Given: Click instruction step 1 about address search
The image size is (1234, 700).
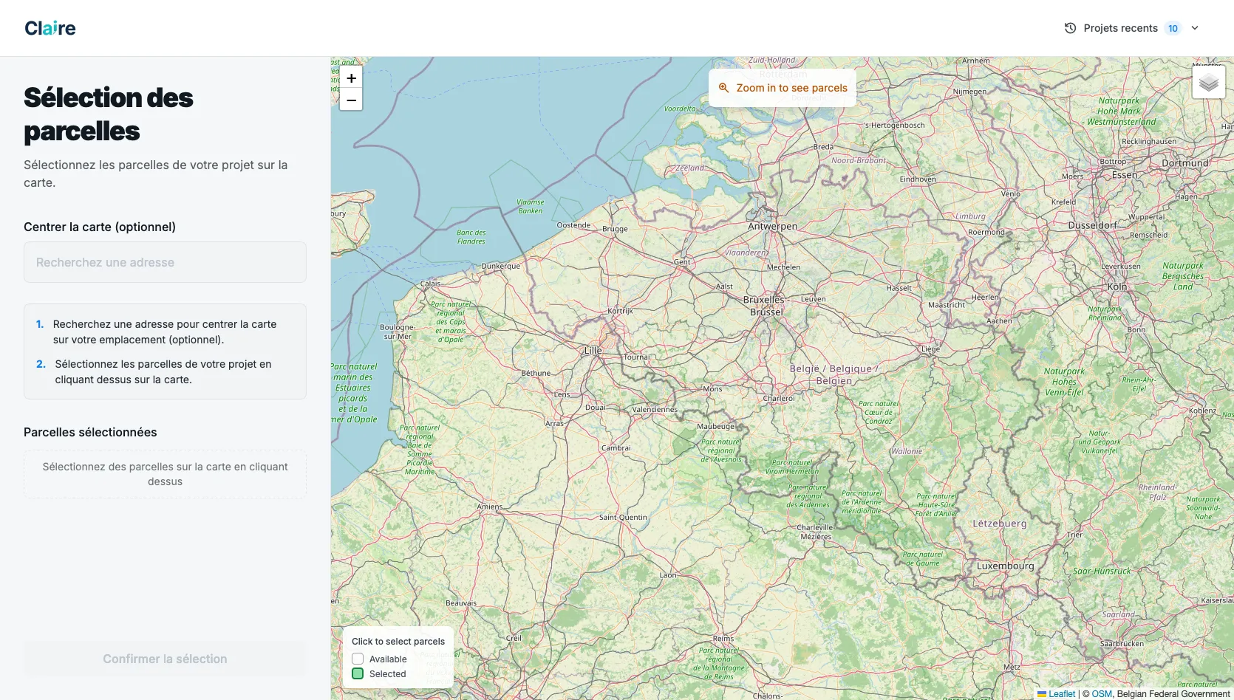Looking at the screenshot, I should tap(165, 332).
